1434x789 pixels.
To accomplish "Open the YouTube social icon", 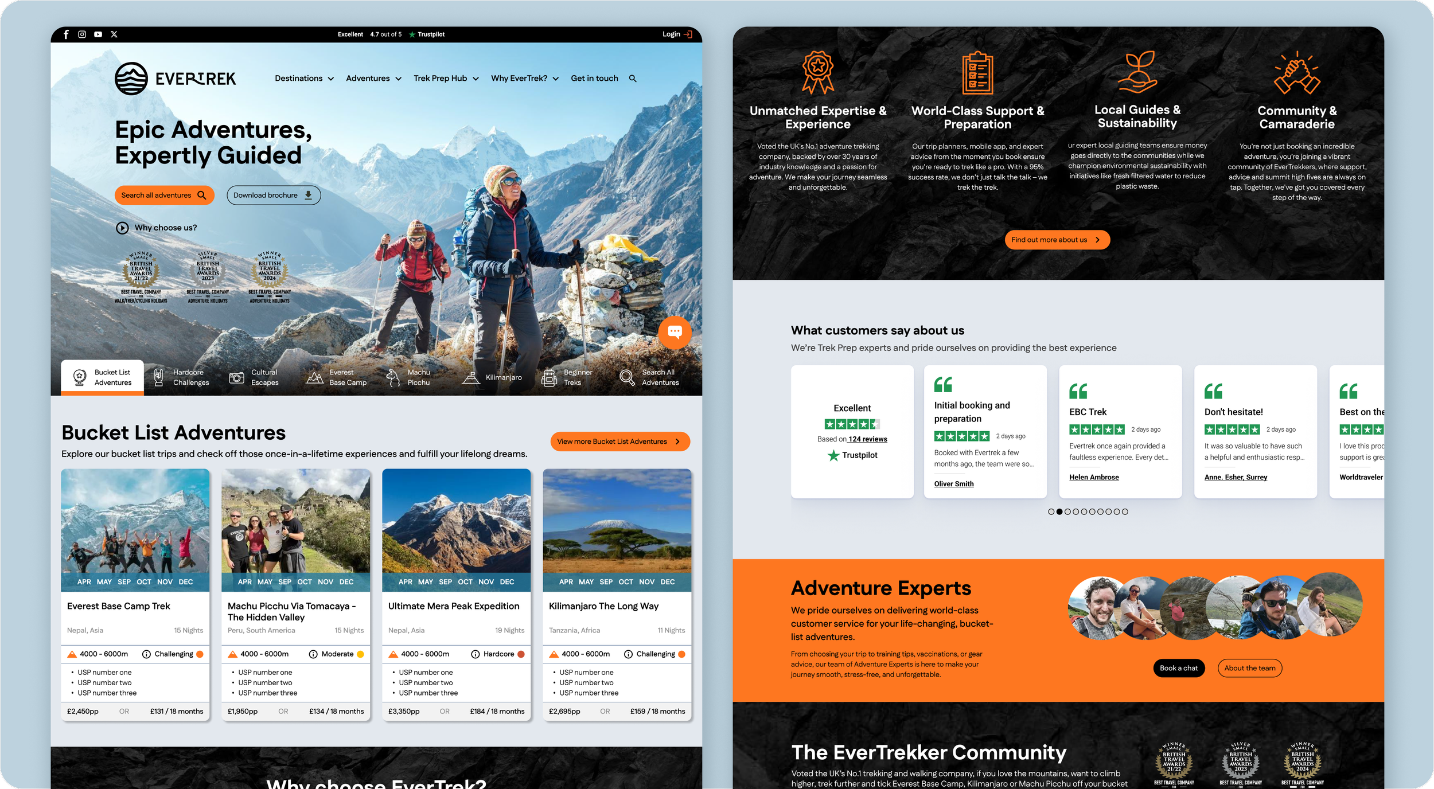I will (98, 34).
